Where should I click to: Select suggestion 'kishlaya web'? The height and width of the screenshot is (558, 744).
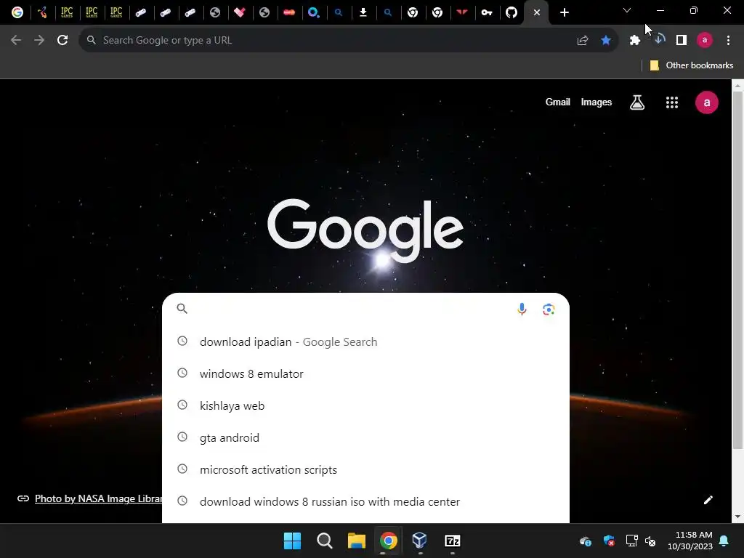click(x=365, y=405)
